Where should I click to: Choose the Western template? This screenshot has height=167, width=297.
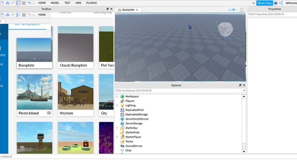(x=76, y=95)
